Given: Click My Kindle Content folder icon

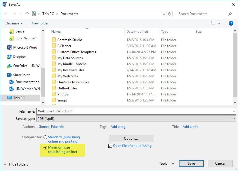Looking at the screenshot, I should (x=54, y=64).
